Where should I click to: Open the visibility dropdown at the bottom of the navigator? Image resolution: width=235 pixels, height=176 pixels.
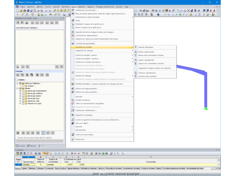[x=40, y=141]
